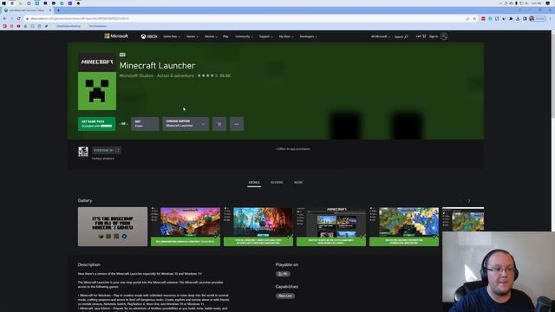Viewport: 555px width, 312px height.
Task: Open the Play menu item
Action: click(225, 36)
